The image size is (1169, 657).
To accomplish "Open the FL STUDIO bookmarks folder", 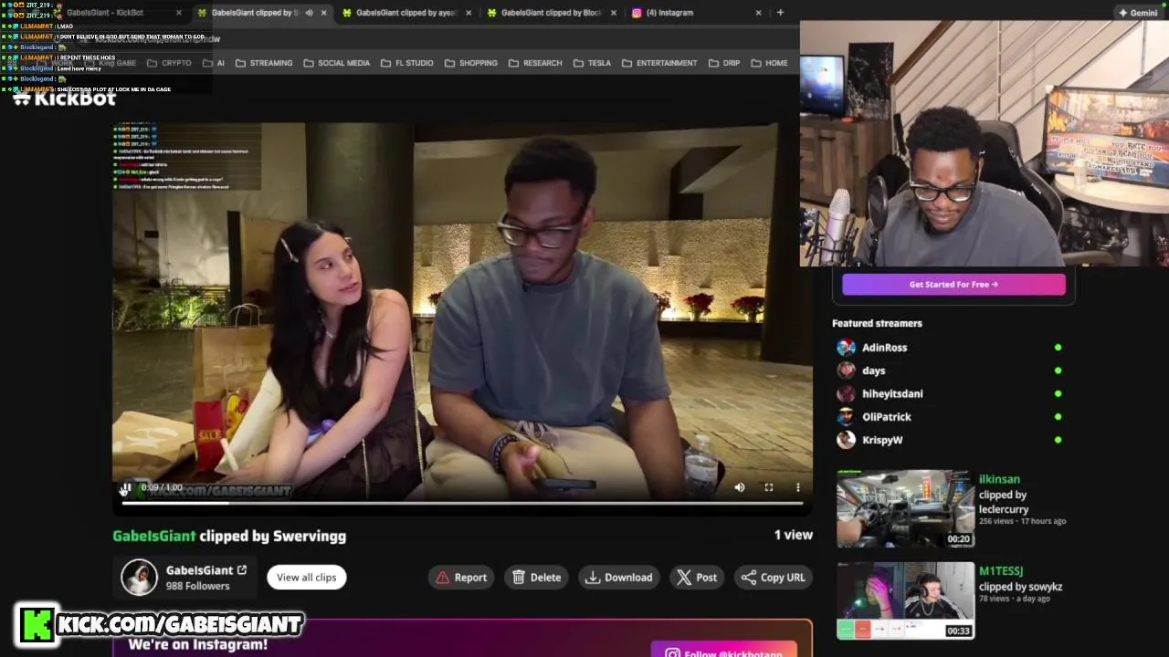I will 406,63.
